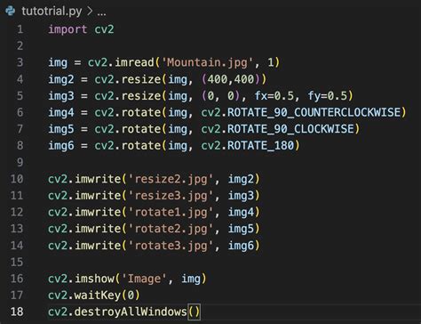
Task: Click the highlighted parentheses on line 18
Action: point(194,312)
